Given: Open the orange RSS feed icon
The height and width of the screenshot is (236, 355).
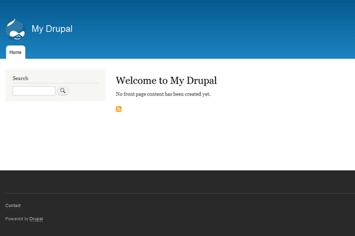Looking at the screenshot, I should pyautogui.click(x=119, y=109).
